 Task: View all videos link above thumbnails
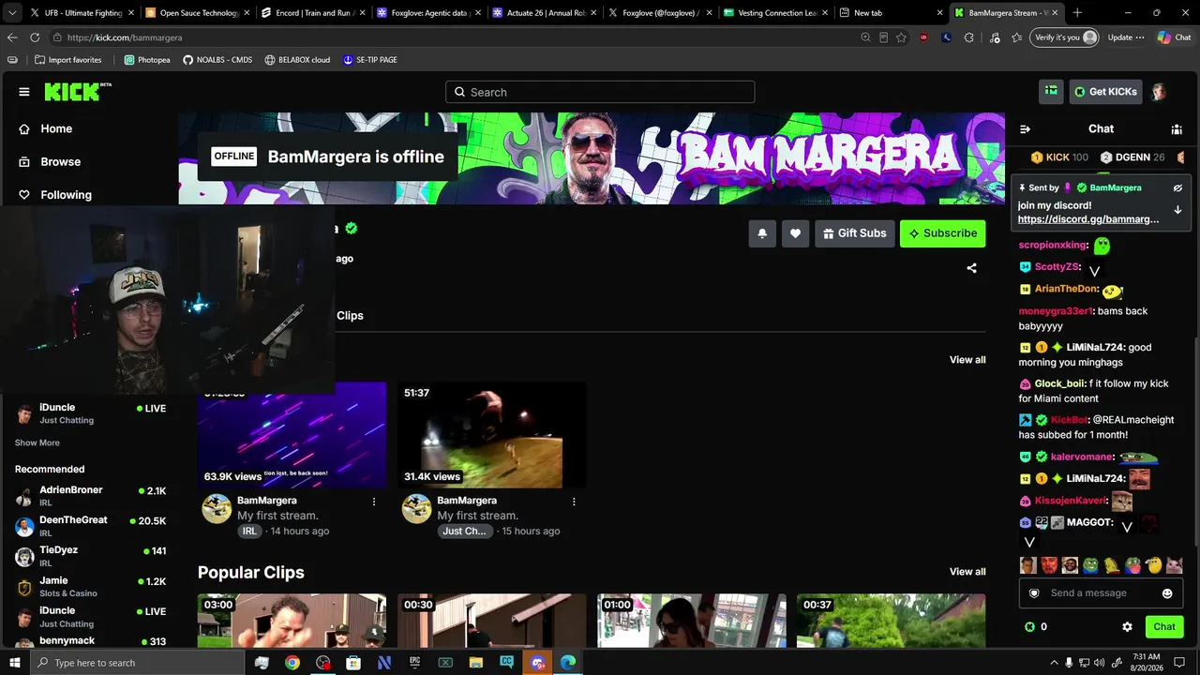click(967, 360)
